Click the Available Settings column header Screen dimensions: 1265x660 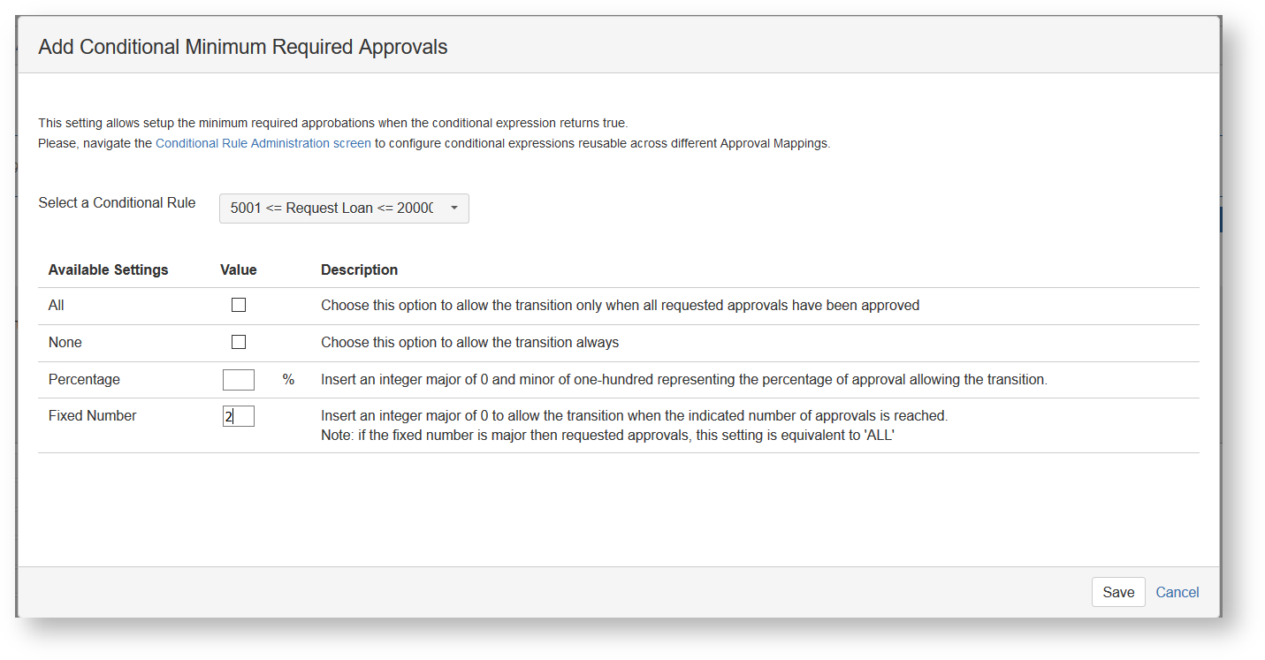108,269
